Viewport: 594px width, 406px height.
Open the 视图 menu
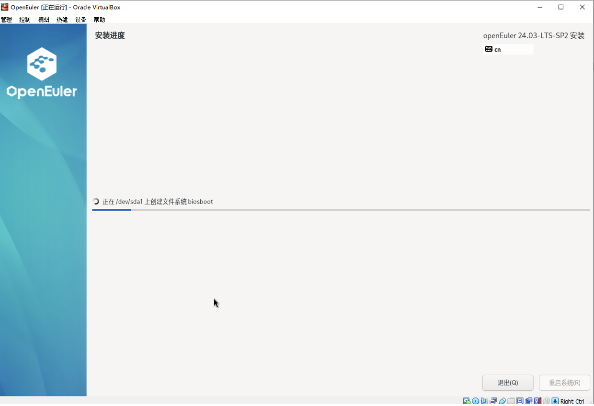tap(43, 20)
